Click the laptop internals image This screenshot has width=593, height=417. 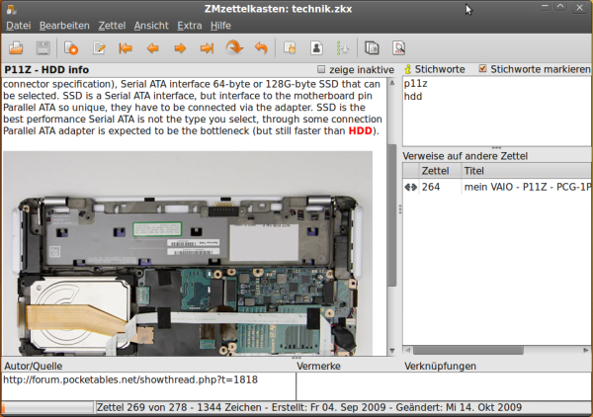tap(188, 253)
